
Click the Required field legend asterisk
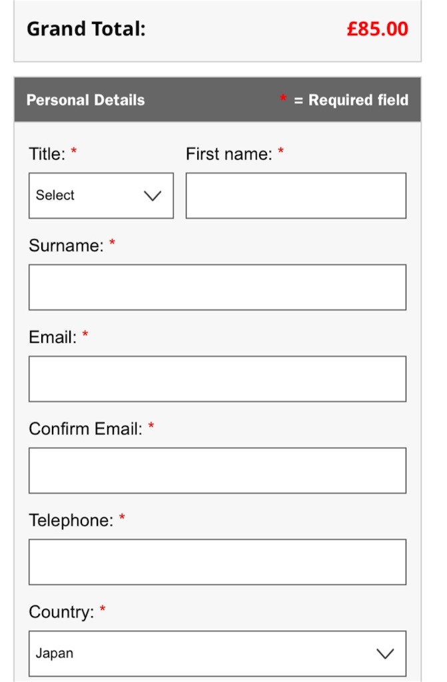pos(283,99)
